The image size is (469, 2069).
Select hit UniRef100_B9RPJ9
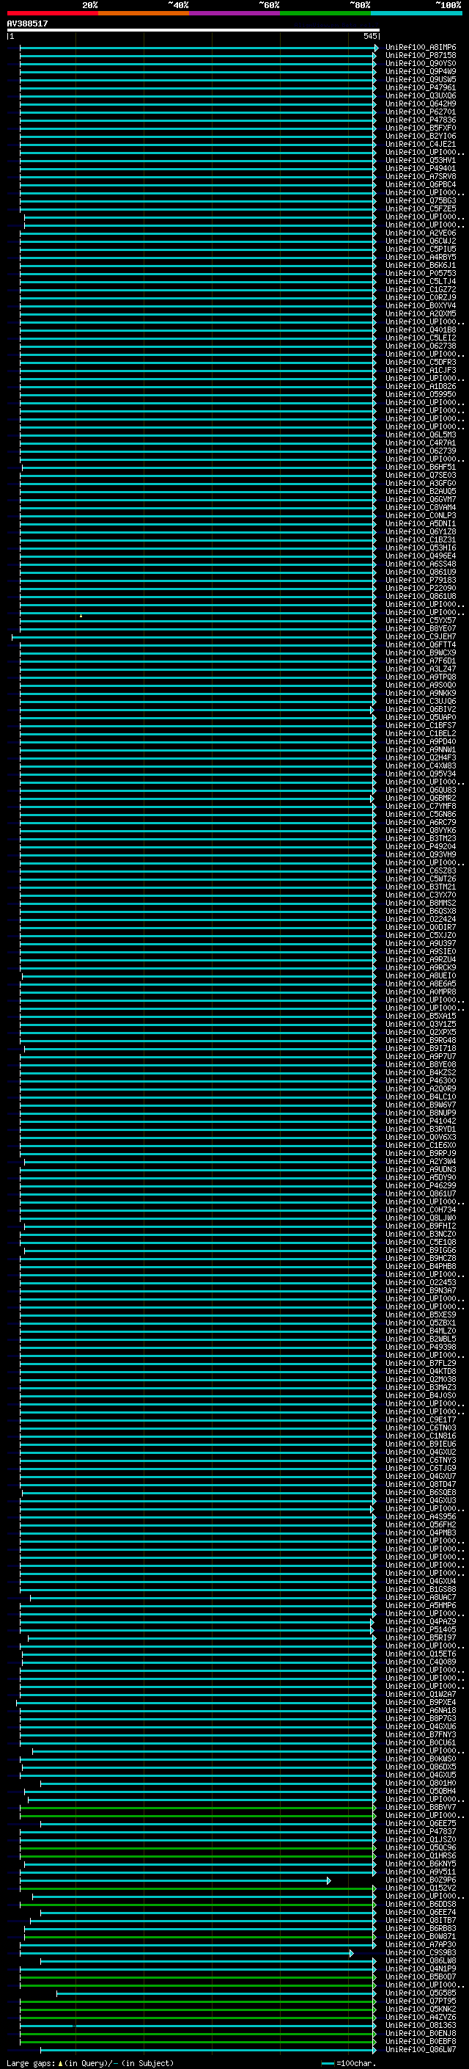pyautogui.click(x=421, y=1153)
